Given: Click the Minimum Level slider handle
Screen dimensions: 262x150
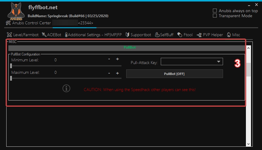Looking at the screenshot, I should click(11, 66).
